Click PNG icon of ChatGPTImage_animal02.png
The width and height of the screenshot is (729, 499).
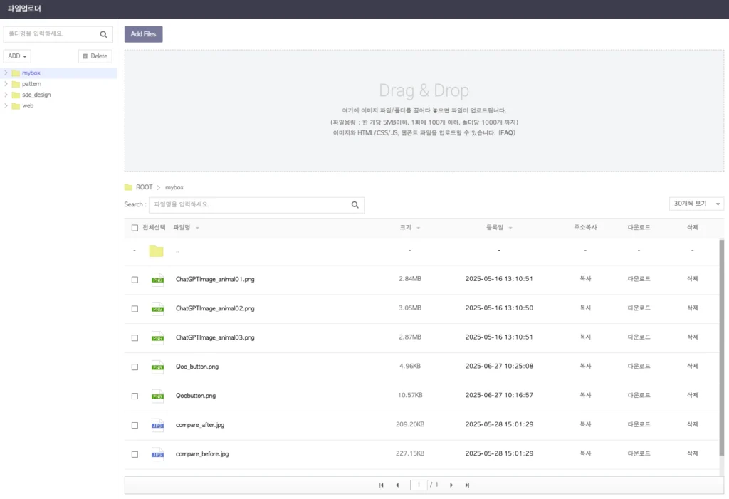pyautogui.click(x=157, y=308)
